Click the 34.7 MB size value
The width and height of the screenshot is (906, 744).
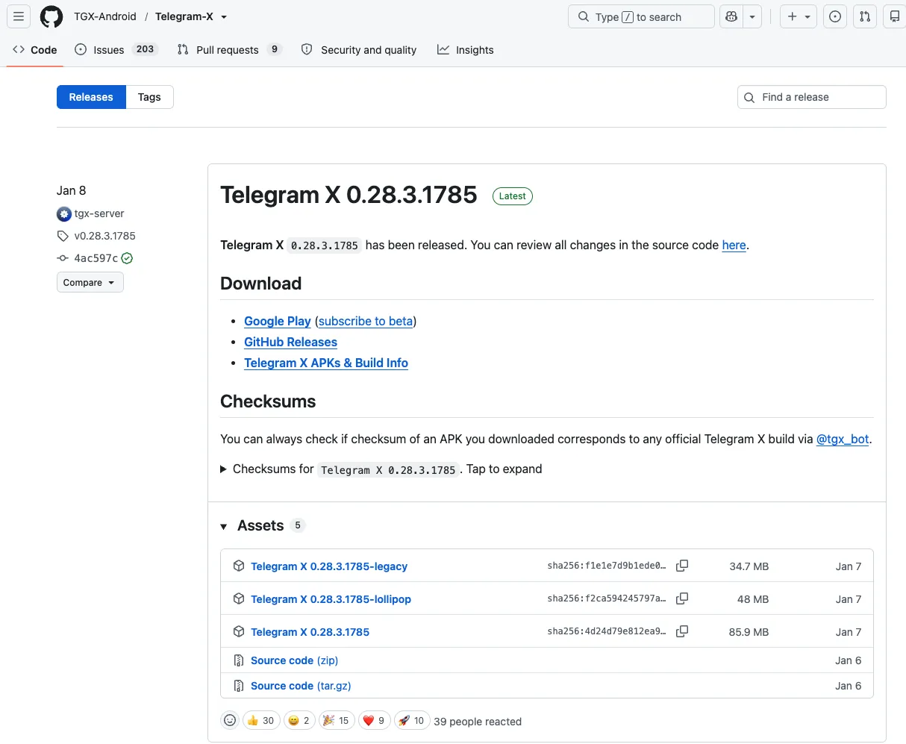(749, 566)
